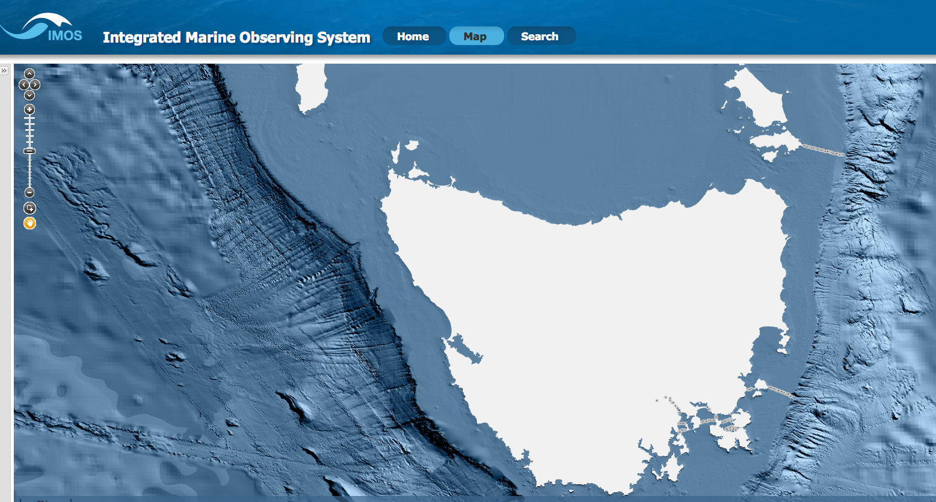Click the pan east arrow control
This screenshot has height=502, width=936.
[x=35, y=85]
